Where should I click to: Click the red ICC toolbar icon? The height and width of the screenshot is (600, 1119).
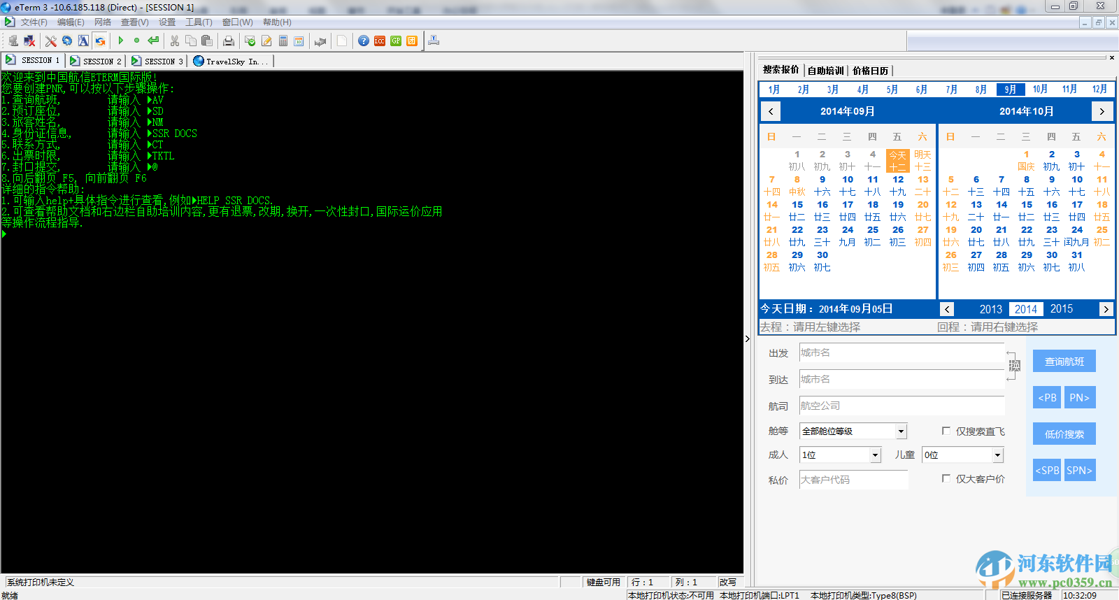(x=380, y=41)
